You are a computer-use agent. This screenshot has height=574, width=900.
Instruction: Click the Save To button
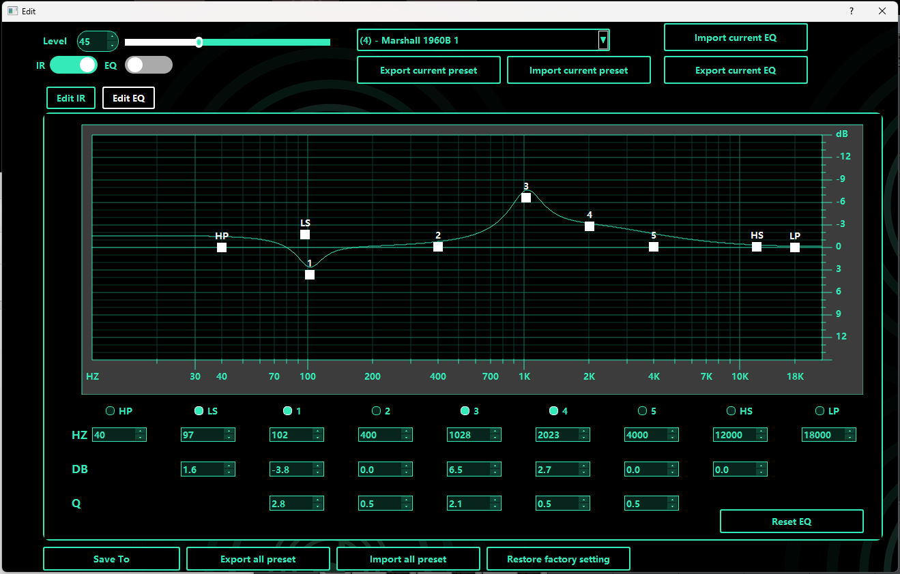(112, 559)
